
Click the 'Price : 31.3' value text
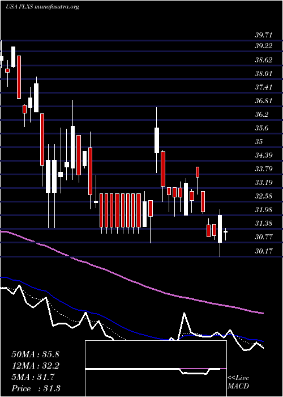pyautogui.click(x=36, y=388)
